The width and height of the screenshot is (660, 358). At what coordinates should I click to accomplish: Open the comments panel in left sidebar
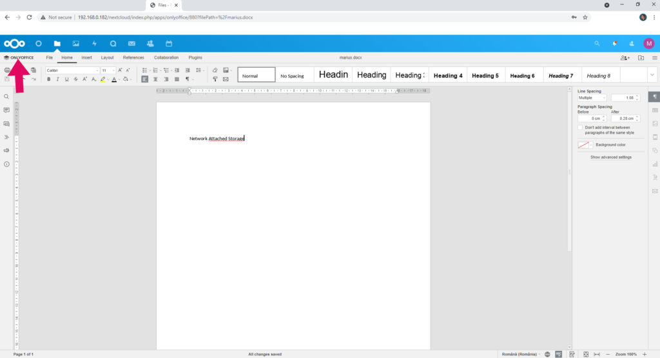(6, 110)
